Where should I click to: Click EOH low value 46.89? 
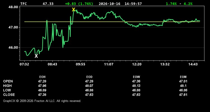42,90
